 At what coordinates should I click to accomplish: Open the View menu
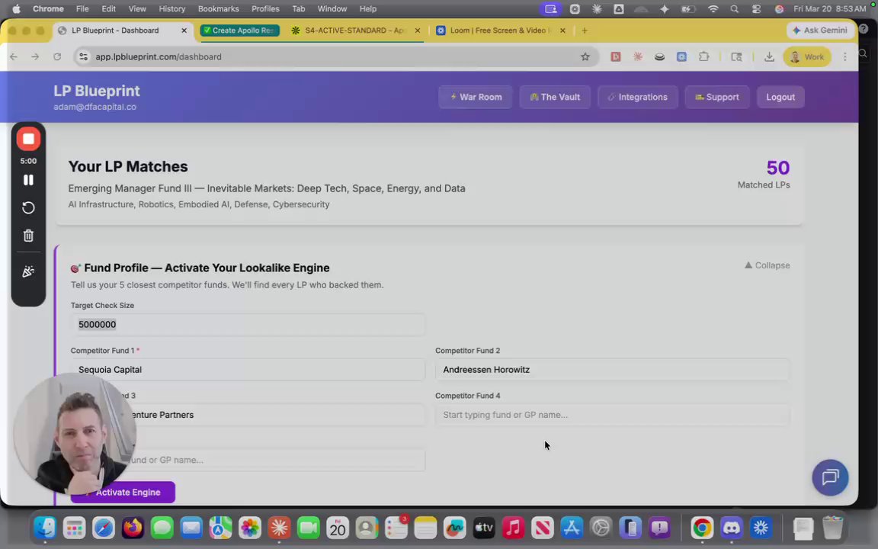click(137, 9)
